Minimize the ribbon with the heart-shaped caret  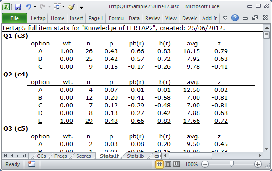(225, 18)
